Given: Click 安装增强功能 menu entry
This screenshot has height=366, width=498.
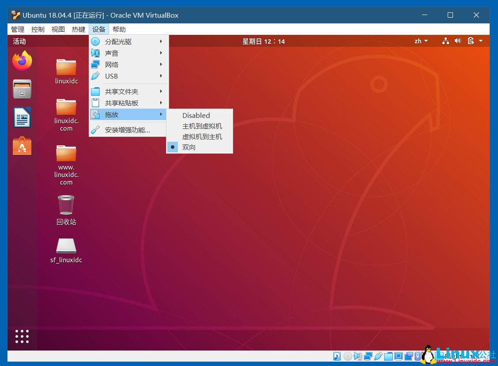Looking at the screenshot, I should point(128,129).
